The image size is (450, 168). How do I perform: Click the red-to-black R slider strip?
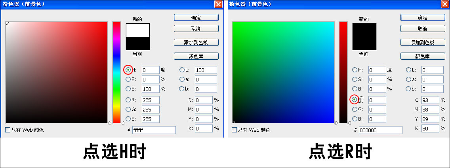tap(343, 73)
